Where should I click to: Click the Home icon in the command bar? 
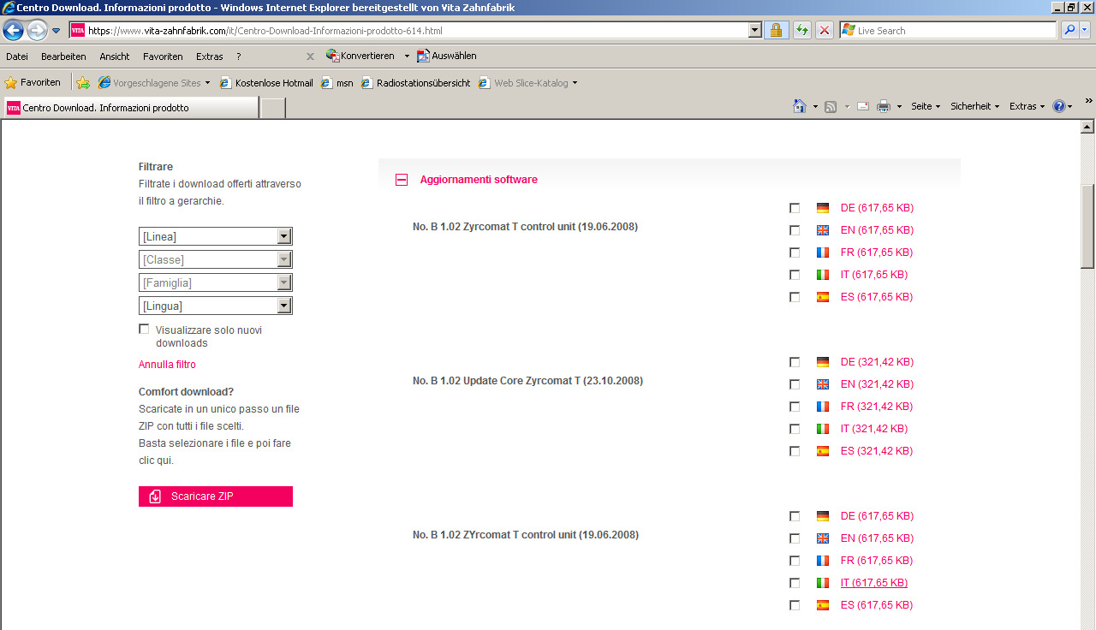(x=800, y=106)
